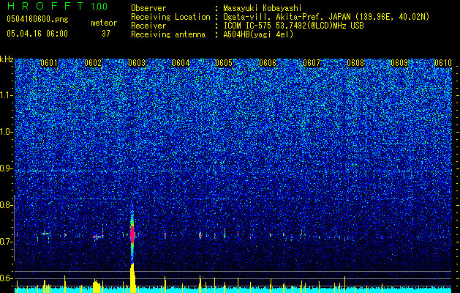
Task: Click the 0606 time marker
Action: (268, 63)
